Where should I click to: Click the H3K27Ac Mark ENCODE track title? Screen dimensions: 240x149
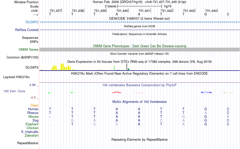tap(139, 74)
